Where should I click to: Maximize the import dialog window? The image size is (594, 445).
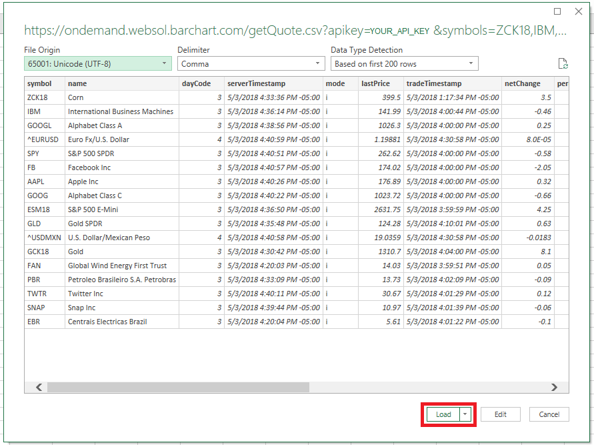(x=557, y=11)
